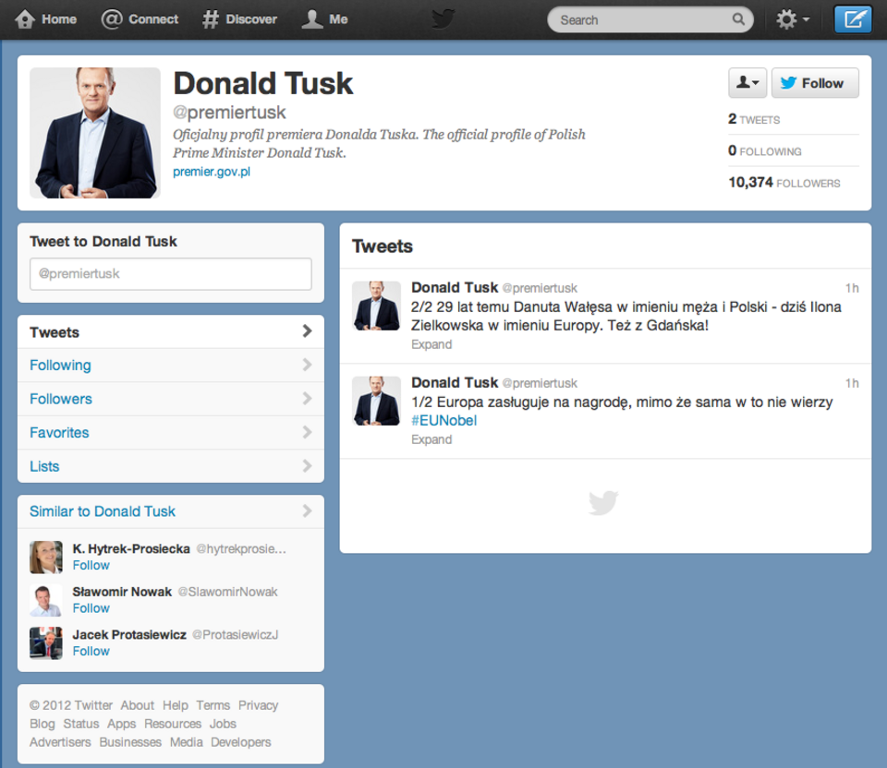
Task: Follow Donald Tusk
Action: [x=815, y=83]
